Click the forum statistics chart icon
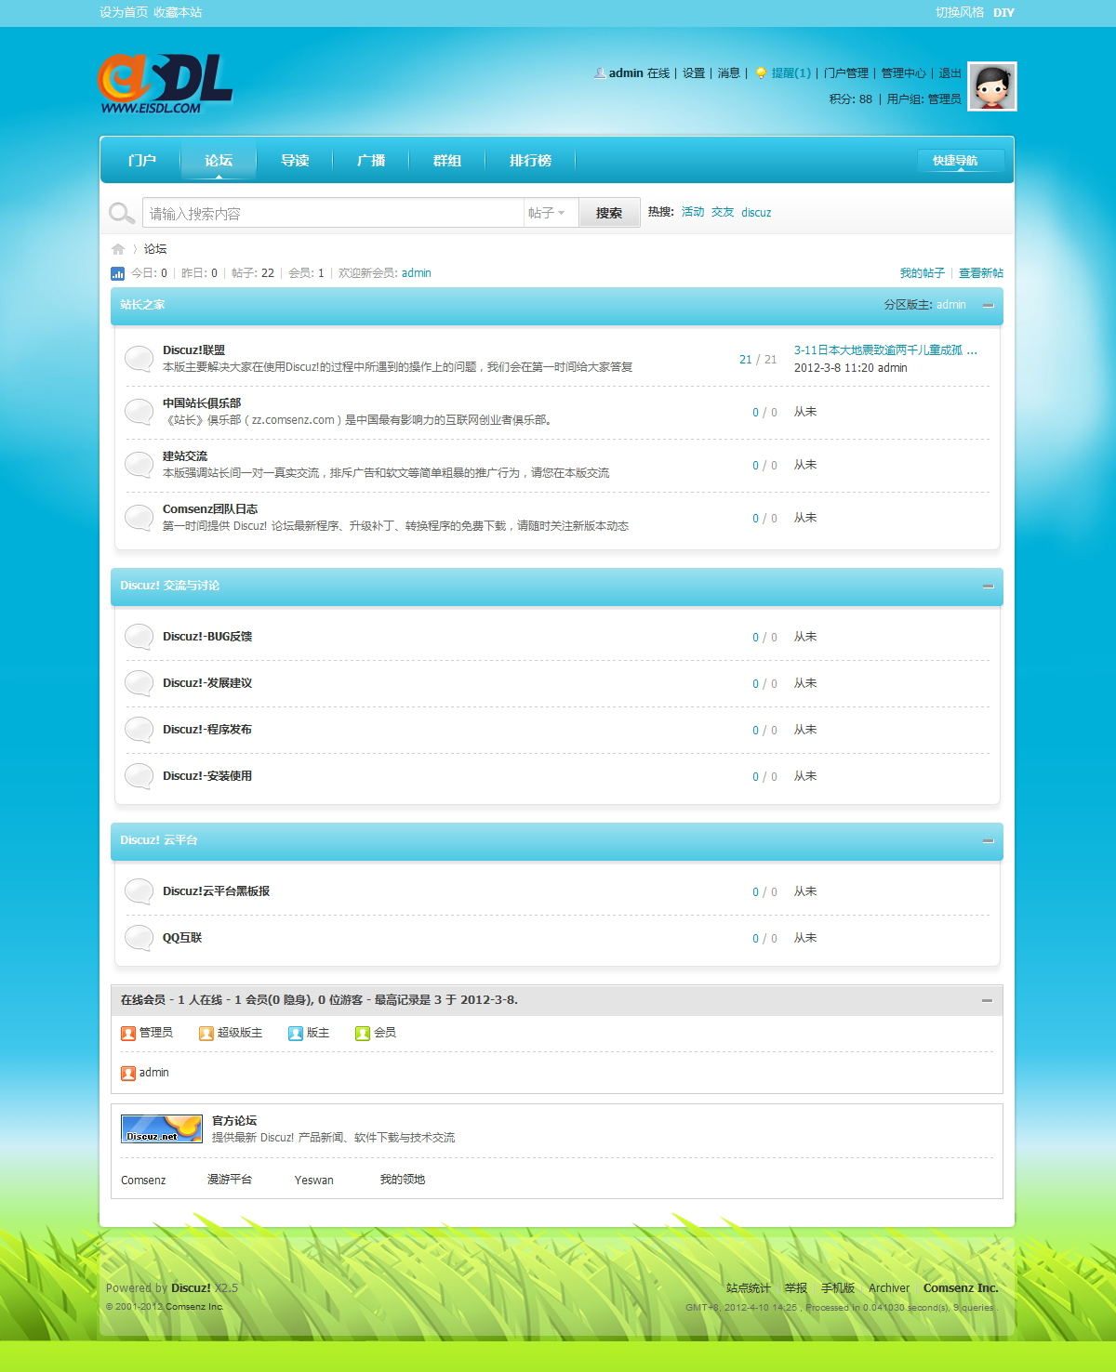Screen dimensions: 1116x1372 (x=117, y=273)
